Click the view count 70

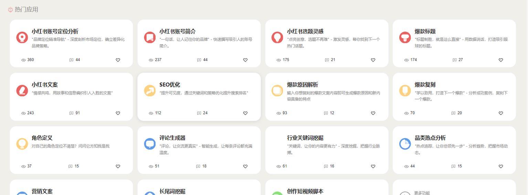click(x=412, y=113)
